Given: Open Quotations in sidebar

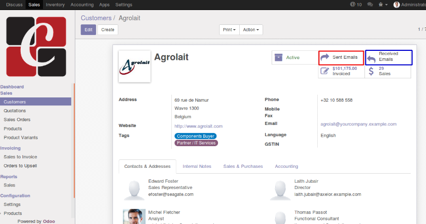Looking at the screenshot, I should pos(15,111).
